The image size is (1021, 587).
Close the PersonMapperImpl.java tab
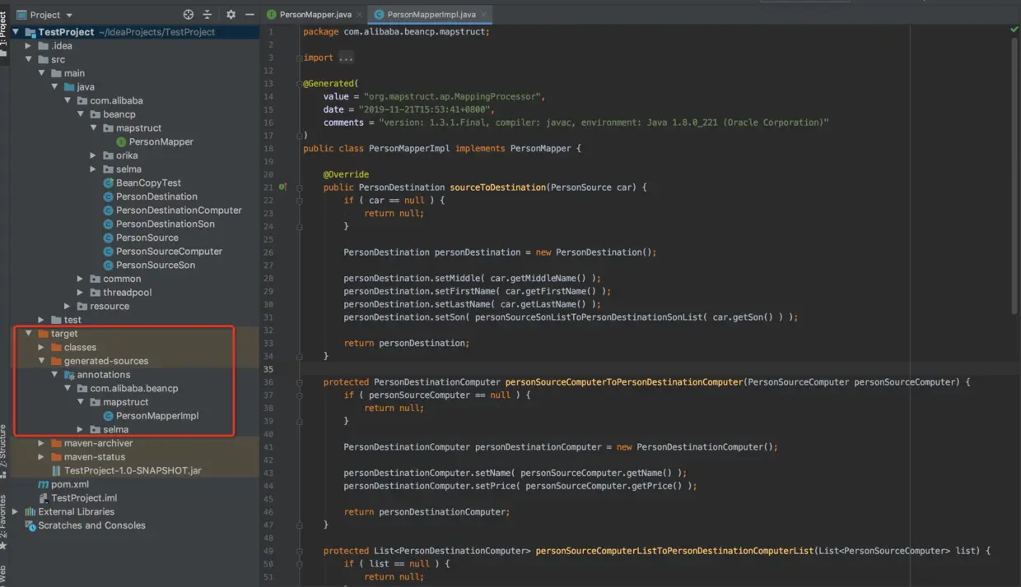pos(484,15)
